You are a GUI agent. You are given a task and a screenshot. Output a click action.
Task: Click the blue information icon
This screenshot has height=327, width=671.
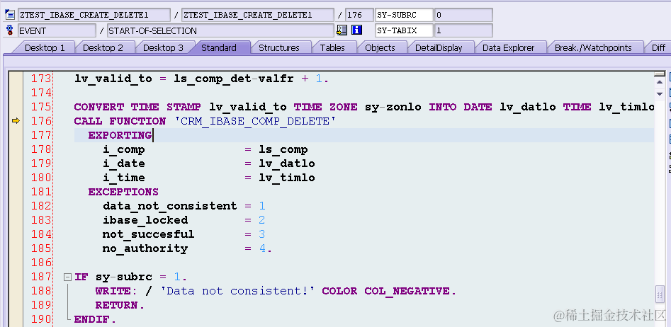(x=356, y=30)
